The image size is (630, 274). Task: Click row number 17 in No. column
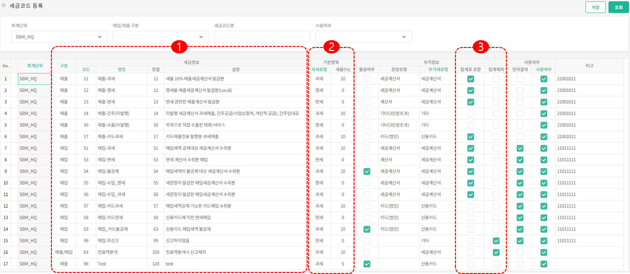pos(5,264)
